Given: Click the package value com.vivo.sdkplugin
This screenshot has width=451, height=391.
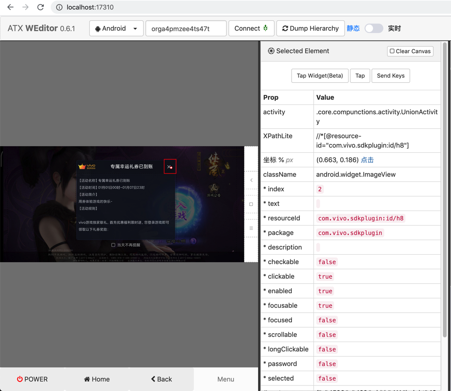Looking at the screenshot, I should coord(350,233).
